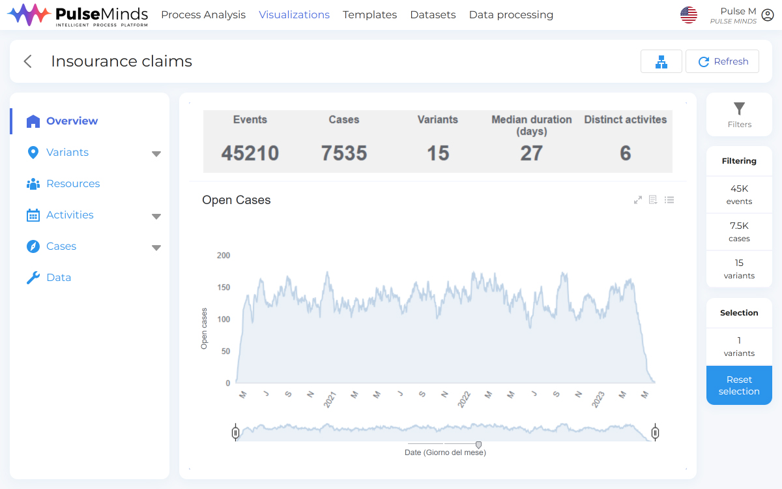Click the left range slider handle
The width and height of the screenshot is (782, 489).
click(x=236, y=432)
